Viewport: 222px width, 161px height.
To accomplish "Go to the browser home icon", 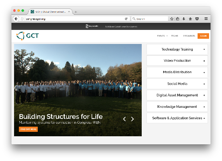I will pyautogui.click(x=190, y=18).
